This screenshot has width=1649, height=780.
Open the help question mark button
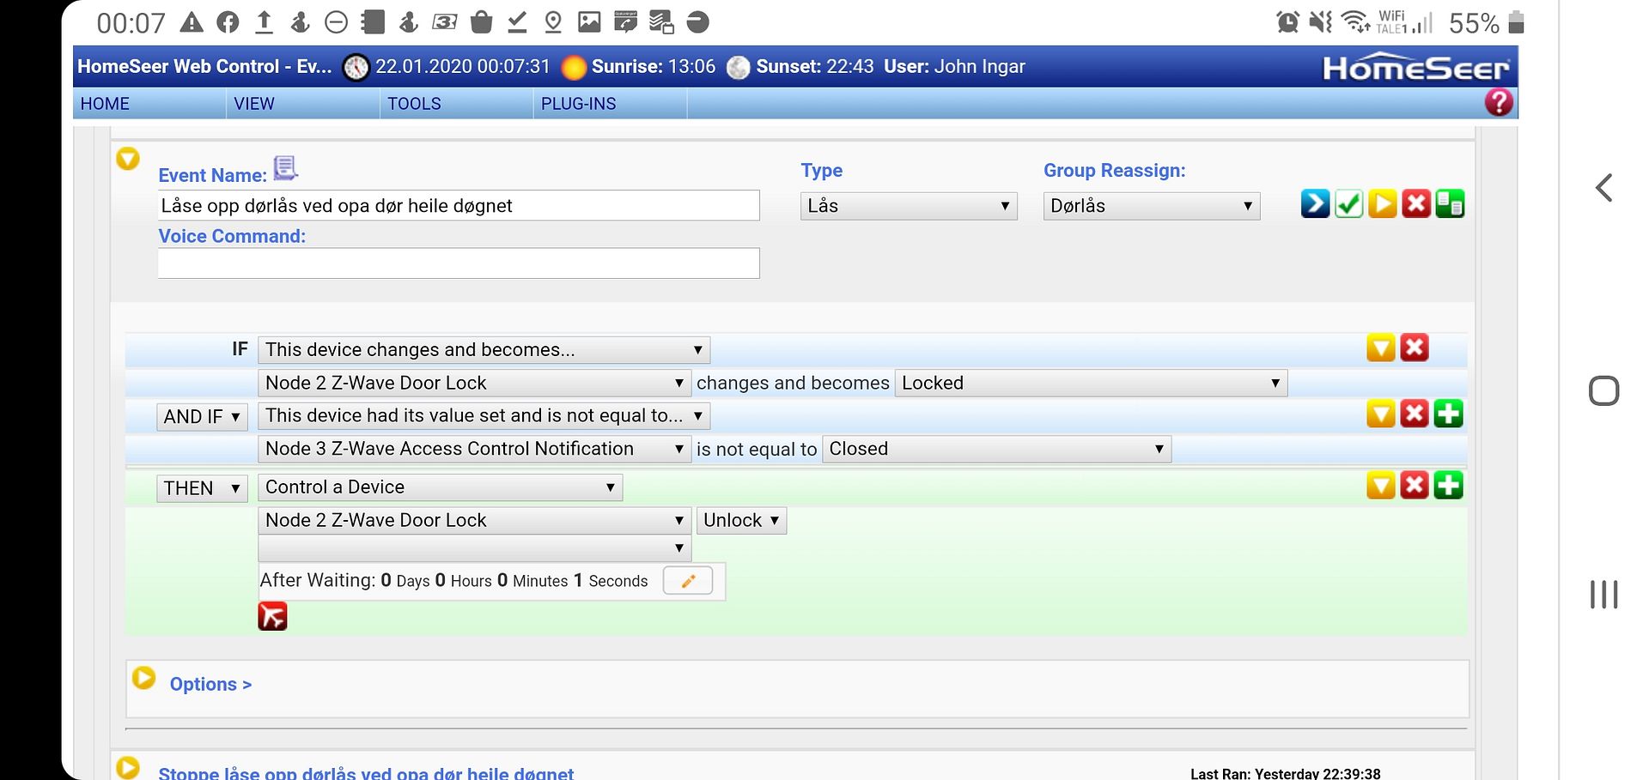(1499, 102)
